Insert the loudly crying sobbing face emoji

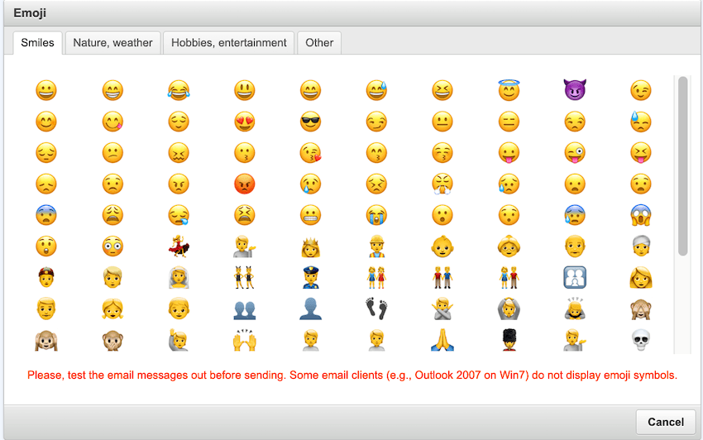376,215
